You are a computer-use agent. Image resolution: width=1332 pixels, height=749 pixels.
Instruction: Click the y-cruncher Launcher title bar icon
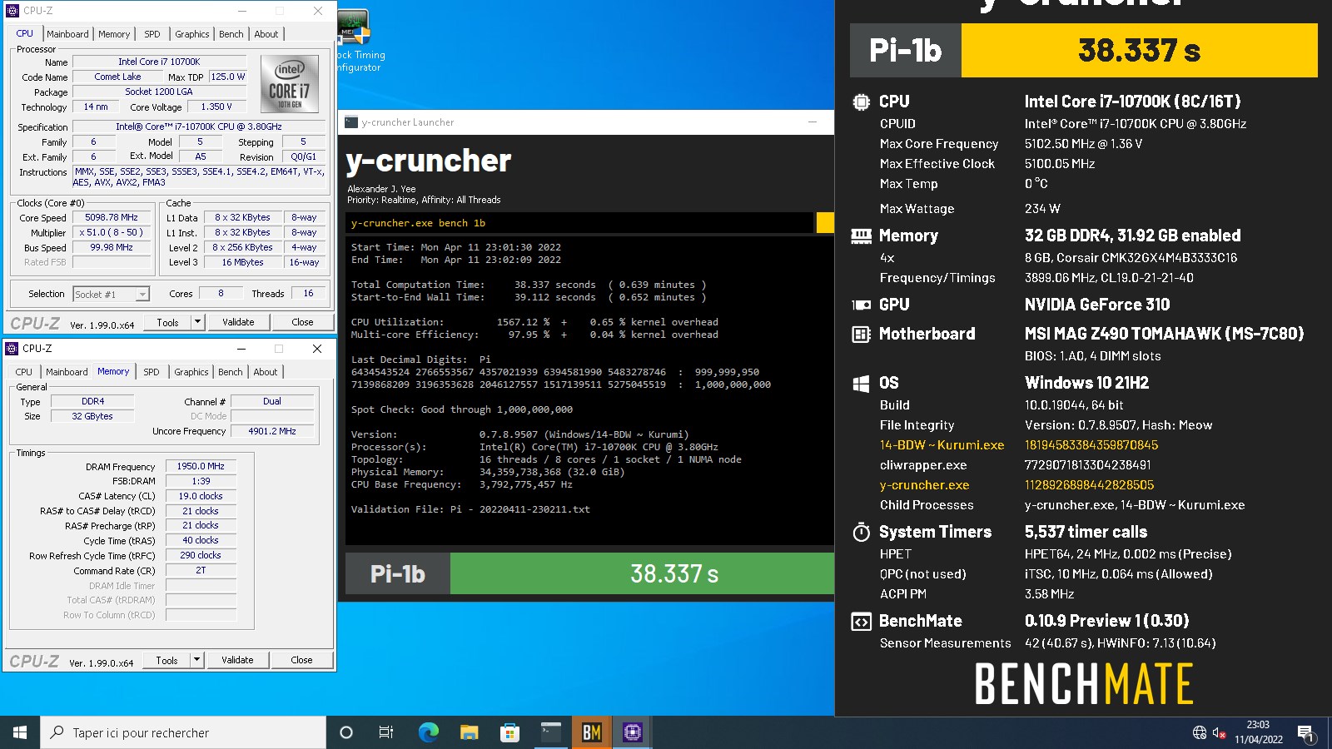(x=351, y=122)
